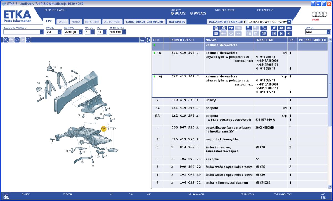Viewport: 333px width, 201px height.
Task: Open the Nr rysunku 419-035 dropdown
Action: point(124,32)
